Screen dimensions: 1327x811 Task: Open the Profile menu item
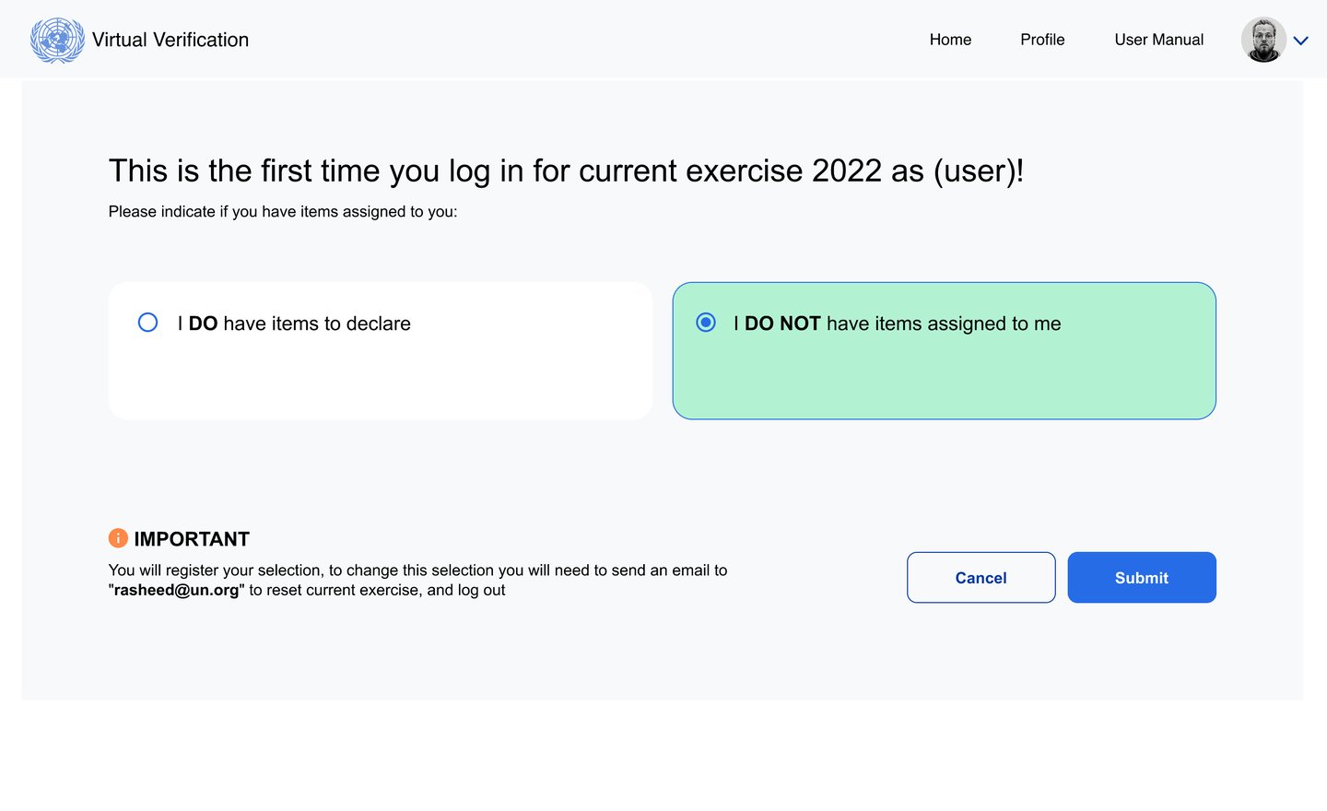[x=1042, y=40]
